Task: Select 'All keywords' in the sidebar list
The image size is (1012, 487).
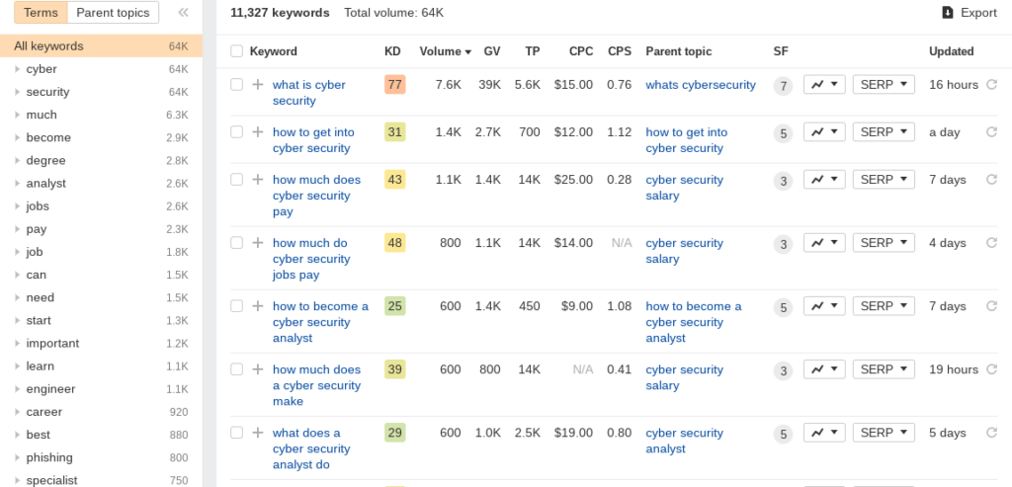Action: tap(49, 46)
